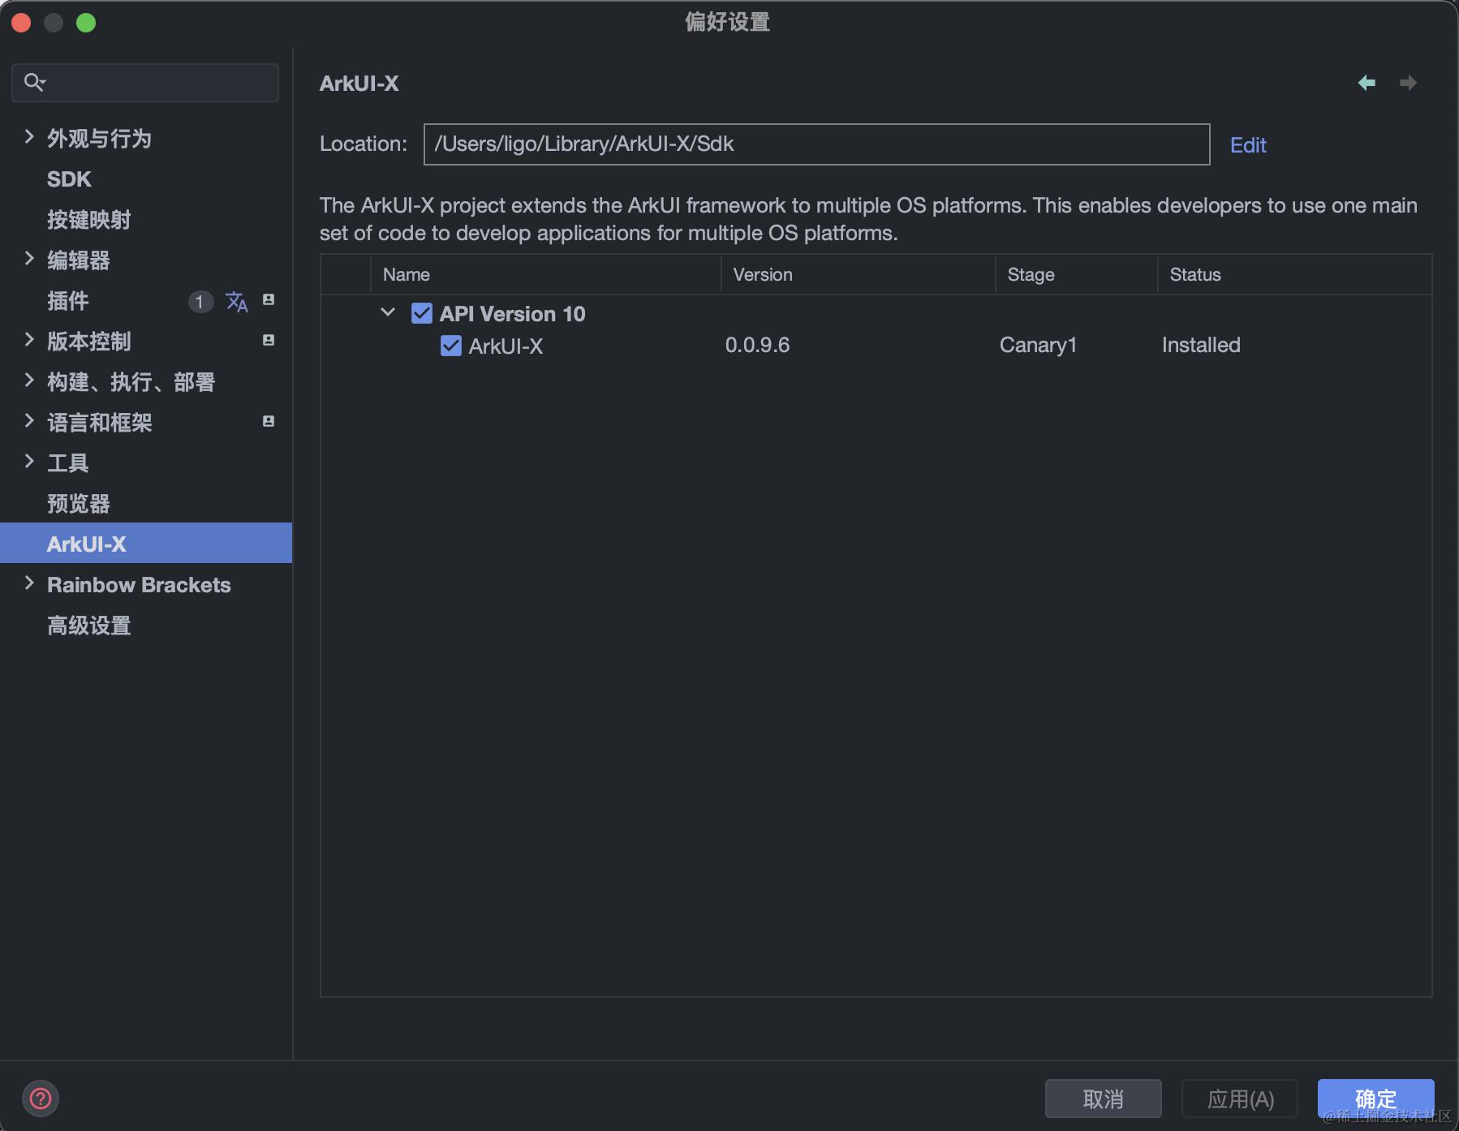The image size is (1459, 1131).
Task: Click the SDK Location path field
Action: pyautogui.click(x=816, y=144)
